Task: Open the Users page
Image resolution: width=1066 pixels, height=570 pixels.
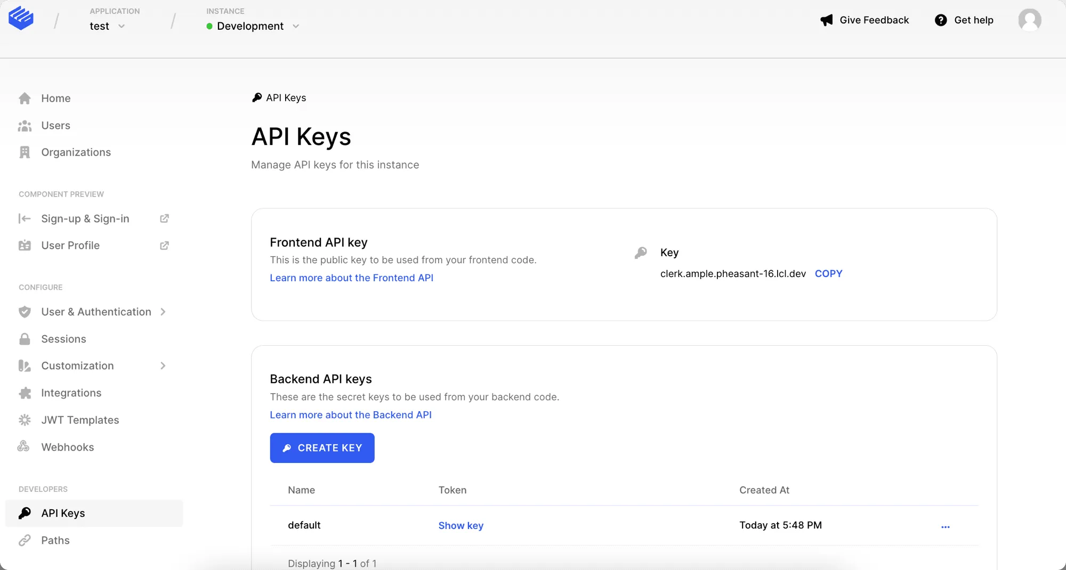Action: click(x=56, y=126)
